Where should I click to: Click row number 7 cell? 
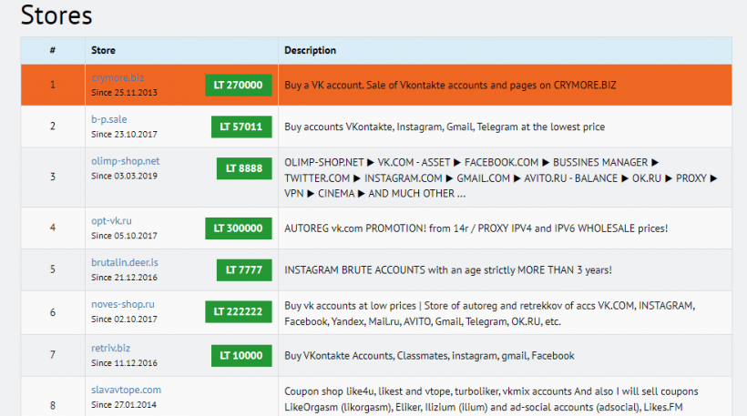pos(53,355)
